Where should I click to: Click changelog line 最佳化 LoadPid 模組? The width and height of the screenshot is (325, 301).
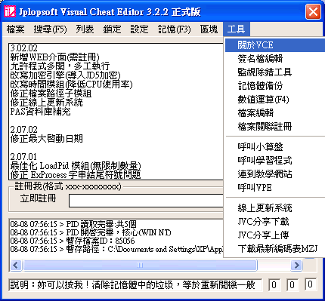(76, 166)
